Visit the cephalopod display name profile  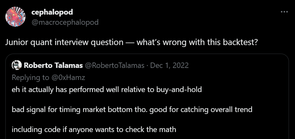point(52,12)
